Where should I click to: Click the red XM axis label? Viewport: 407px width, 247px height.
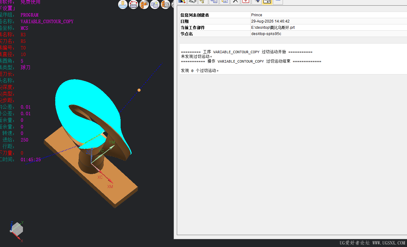(110, 187)
